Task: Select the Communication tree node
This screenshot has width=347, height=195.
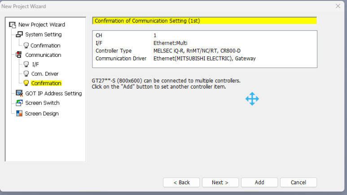Action: click(43, 55)
